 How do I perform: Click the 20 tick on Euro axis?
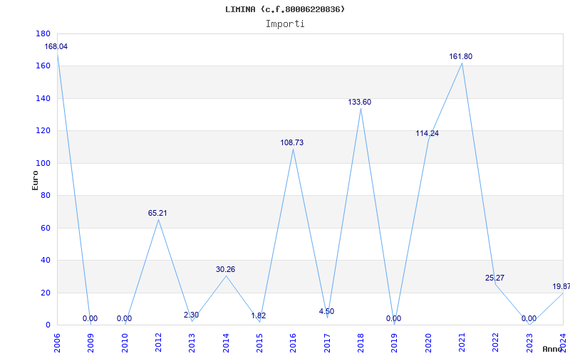tap(45, 293)
